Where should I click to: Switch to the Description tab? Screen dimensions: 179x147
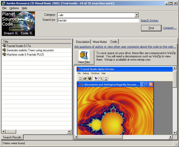pos(83,42)
